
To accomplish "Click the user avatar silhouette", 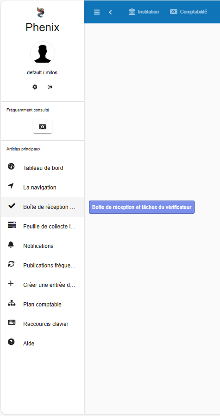I will click(43, 54).
